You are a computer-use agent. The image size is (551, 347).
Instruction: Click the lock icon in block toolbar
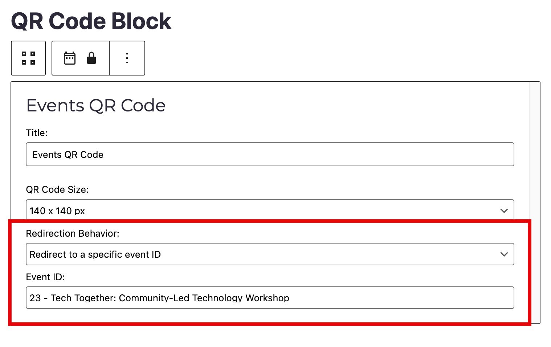tap(91, 58)
